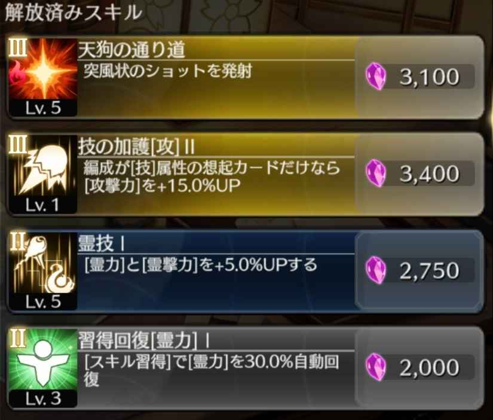Tap the 3,400 cost button
Screen dimensions: 493x420
pos(419,174)
